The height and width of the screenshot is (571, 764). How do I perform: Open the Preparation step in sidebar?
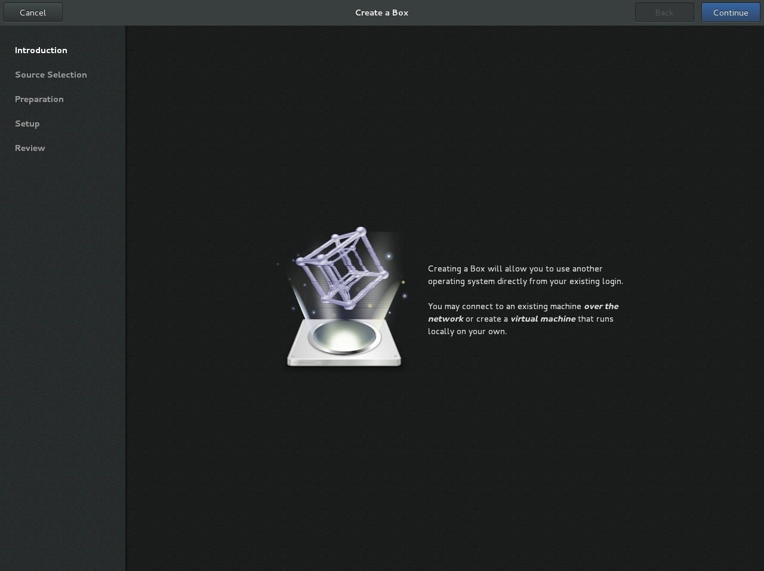tap(39, 99)
